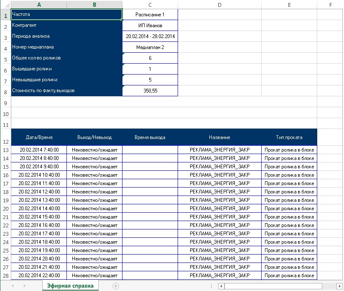Select column D header

click(219, 5)
